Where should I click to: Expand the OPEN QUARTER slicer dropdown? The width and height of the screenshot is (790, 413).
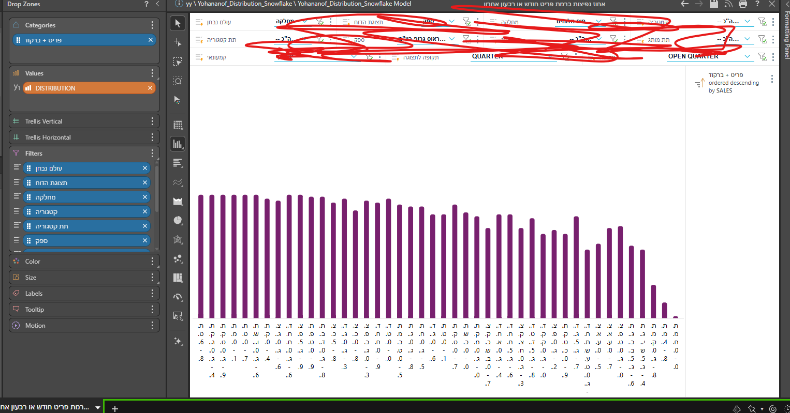(x=747, y=56)
